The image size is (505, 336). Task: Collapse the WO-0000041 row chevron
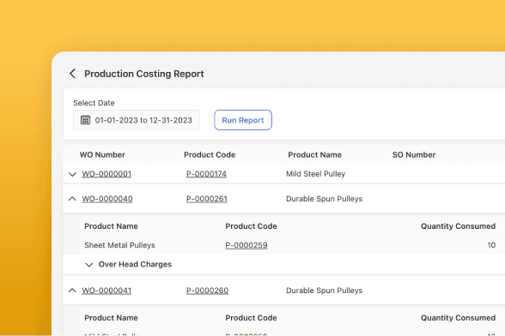72,291
